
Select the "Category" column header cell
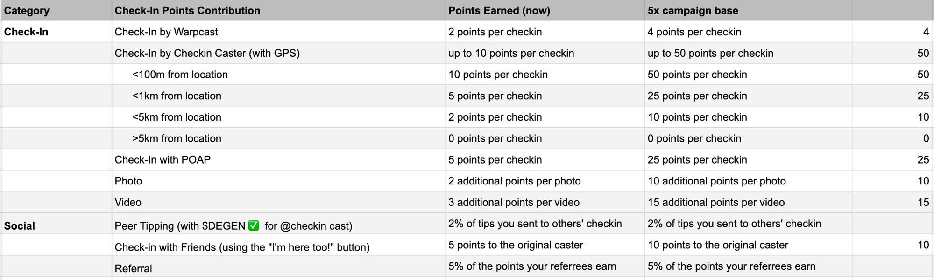[x=27, y=11]
